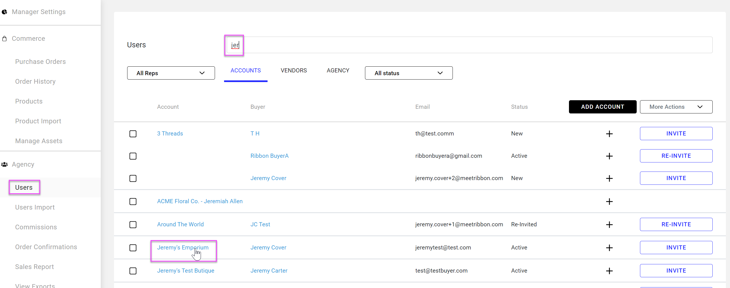730x288 pixels.
Task: Expand Ribbon BuyerA row with plus icon
Action: click(609, 156)
